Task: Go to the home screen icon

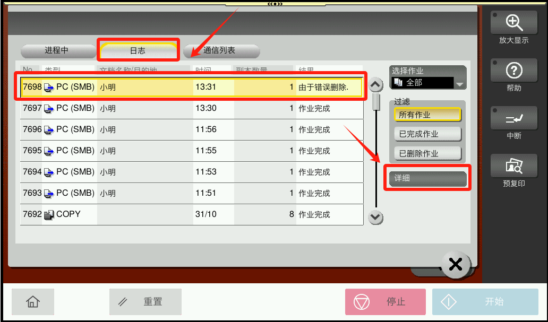Action: tap(33, 302)
